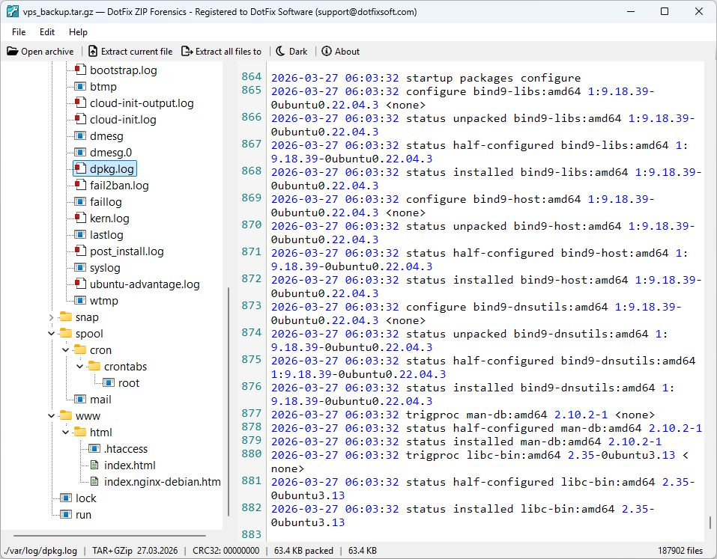Open the Help menu
717x559 pixels.
(78, 32)
